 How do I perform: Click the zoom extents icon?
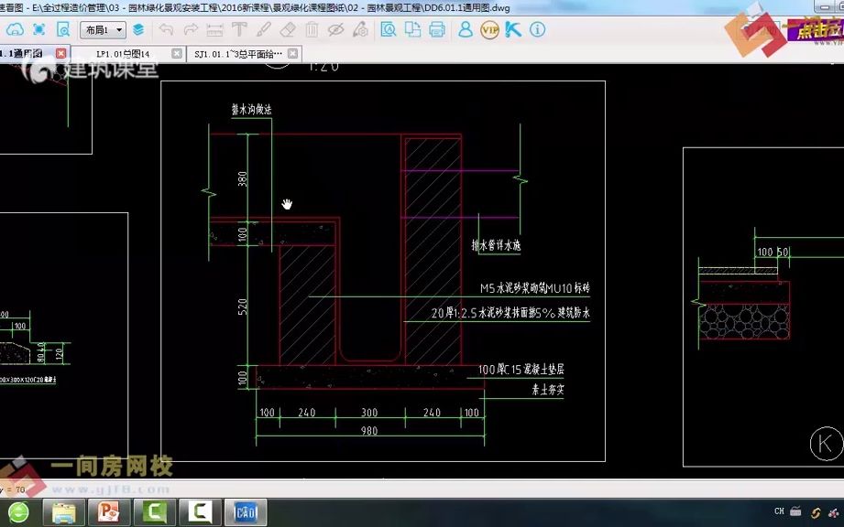tap(38, 29)
